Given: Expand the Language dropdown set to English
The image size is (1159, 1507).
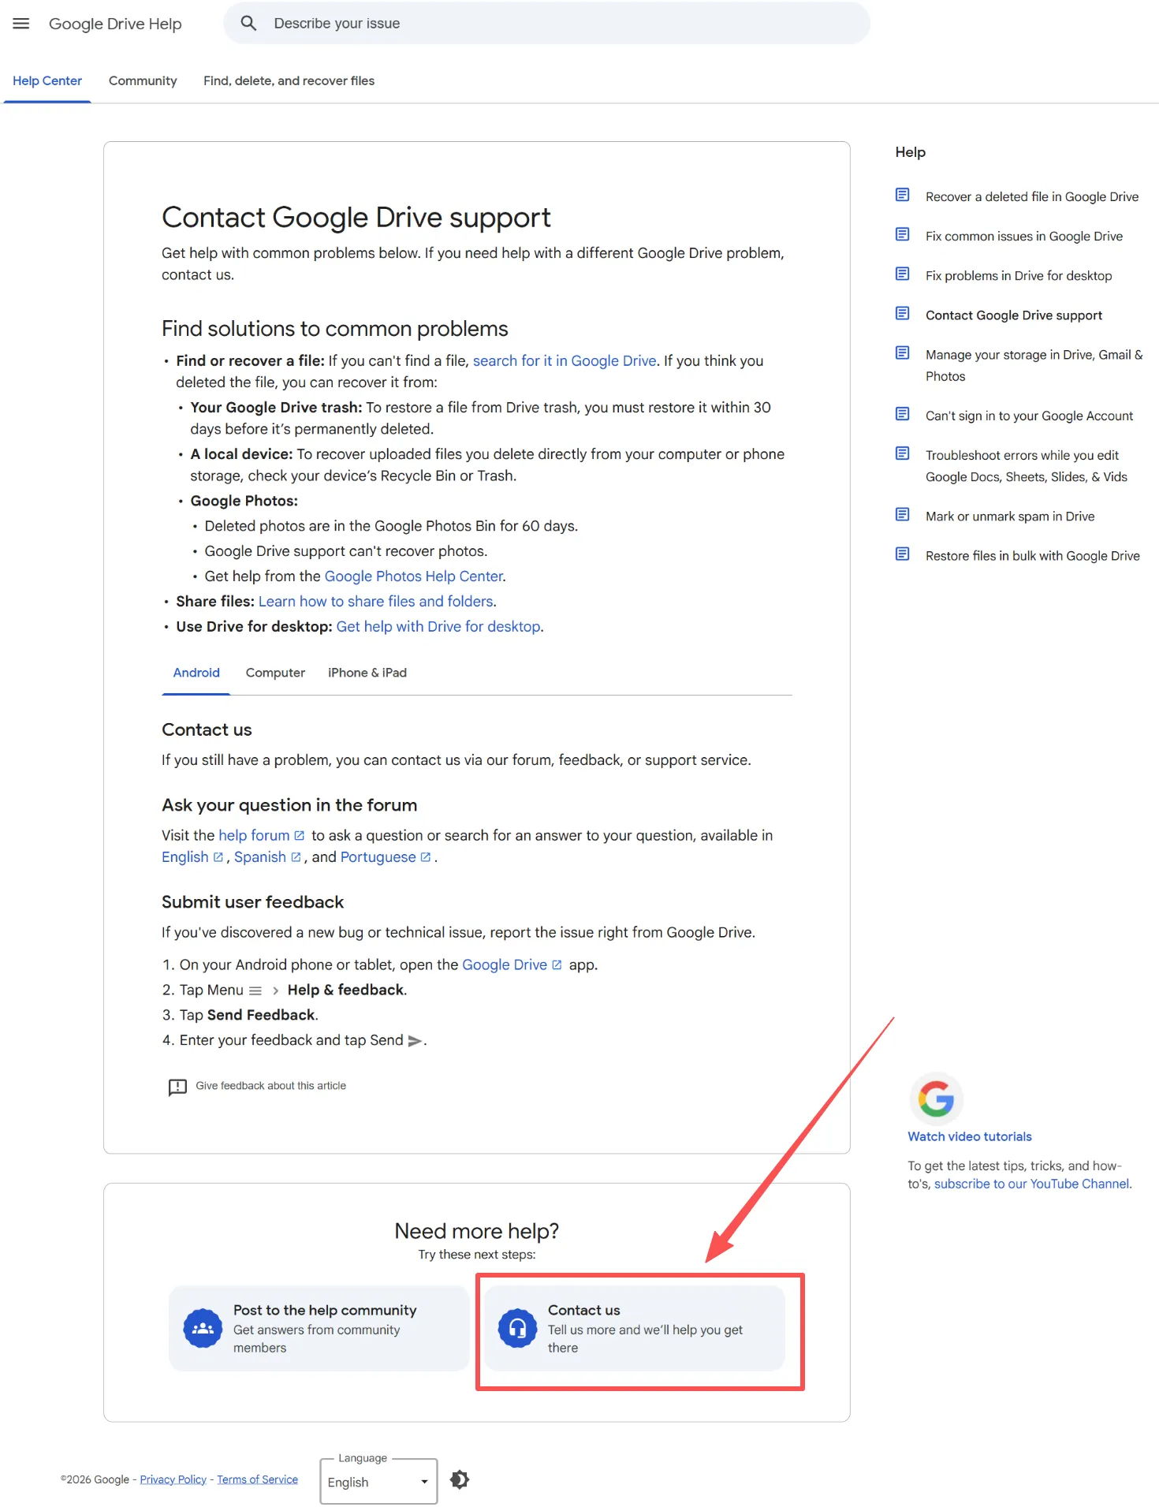Looking at the screenshot, I should [378, 1482].
